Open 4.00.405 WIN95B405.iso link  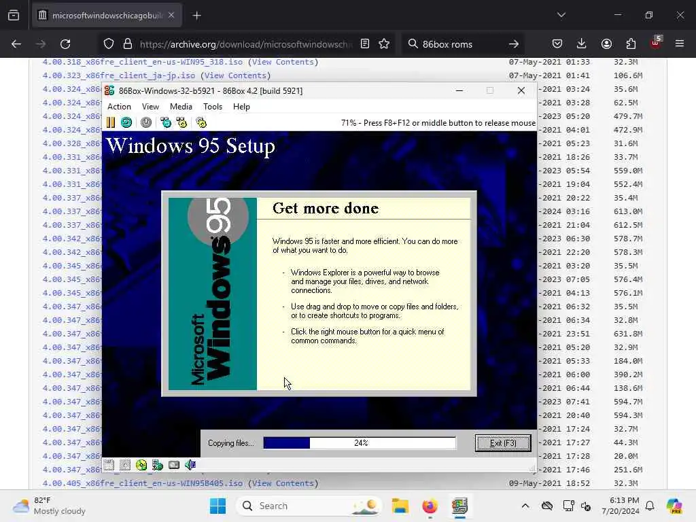click(x=143, y=483)
